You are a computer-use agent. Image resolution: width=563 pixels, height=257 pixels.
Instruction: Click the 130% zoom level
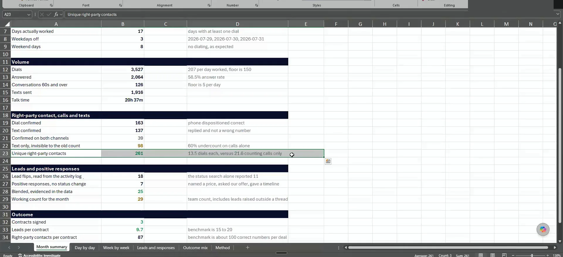tap(557, 256)
